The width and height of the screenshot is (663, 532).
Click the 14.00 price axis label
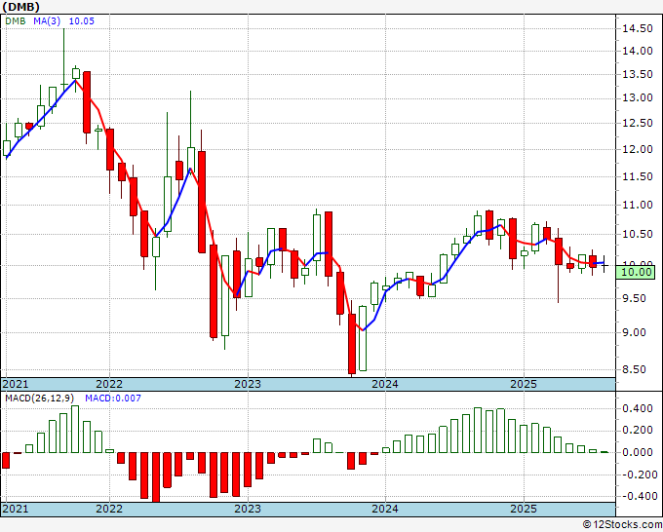pyautogui.click(x=638, y=51)
